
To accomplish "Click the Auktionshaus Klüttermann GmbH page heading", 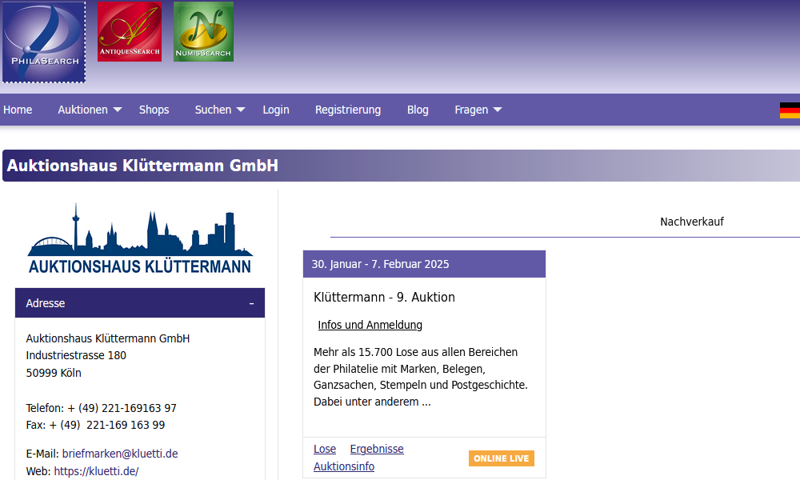I will (x=142, y=166).
